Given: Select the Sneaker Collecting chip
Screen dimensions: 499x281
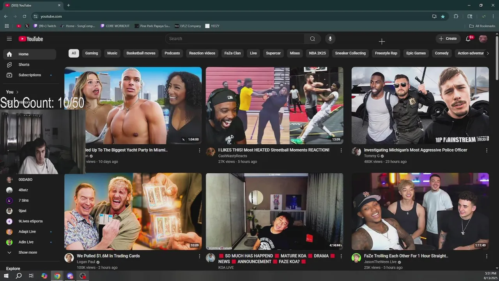Looking at the screenshot, I should point(350,53).
